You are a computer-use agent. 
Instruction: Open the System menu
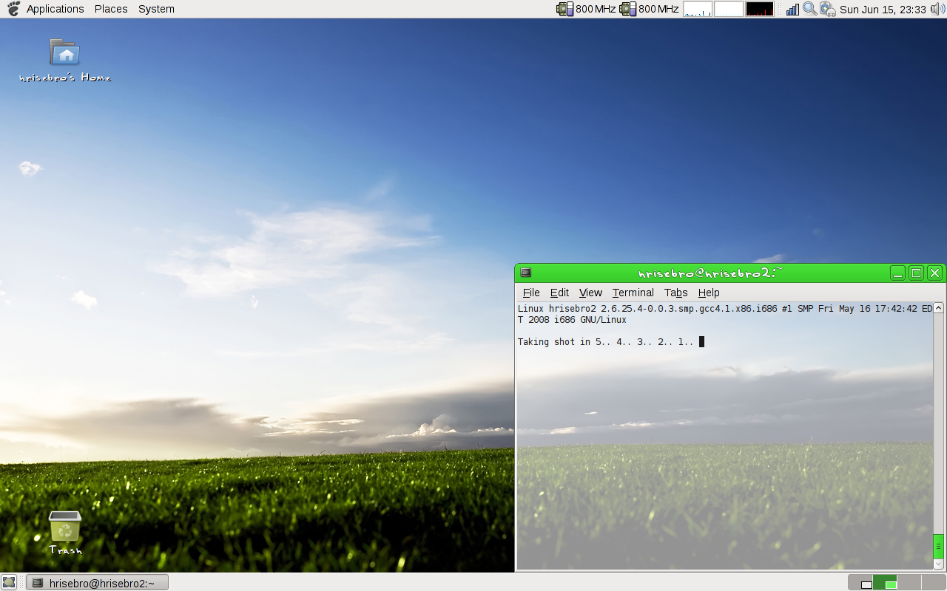156,9
